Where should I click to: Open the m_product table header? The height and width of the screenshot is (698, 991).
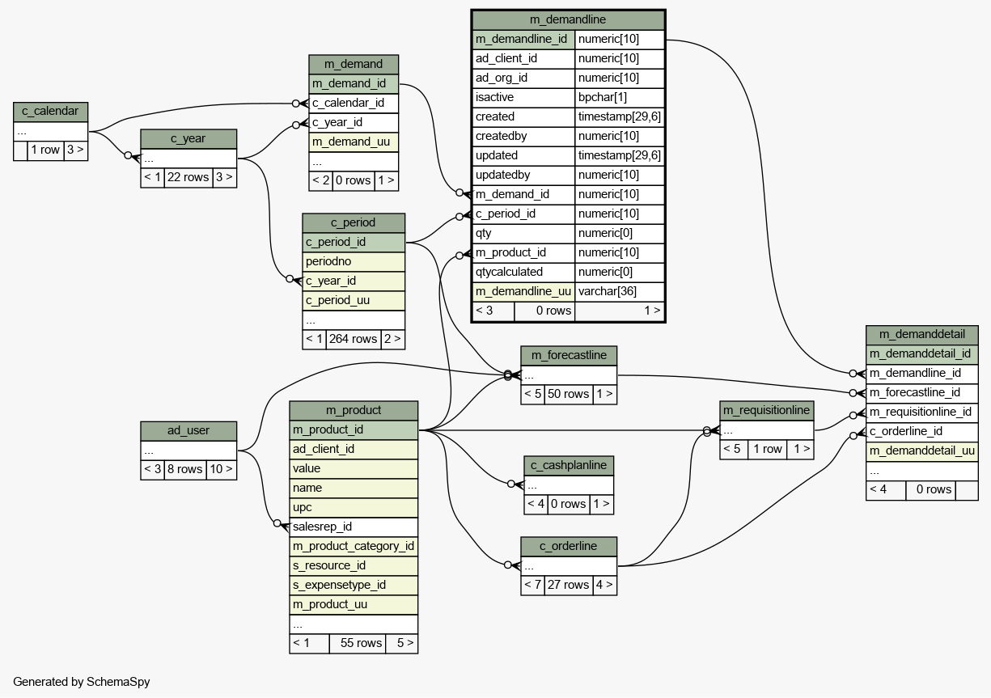(354, 410)
